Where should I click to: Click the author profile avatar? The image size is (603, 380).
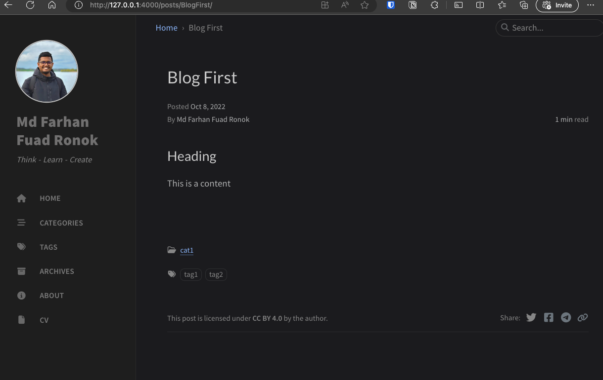[47, 72]
